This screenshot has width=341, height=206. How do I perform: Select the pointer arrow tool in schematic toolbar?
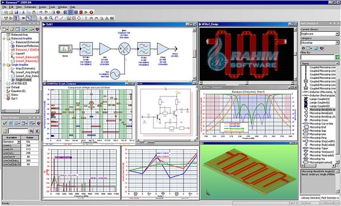point(41,18)
